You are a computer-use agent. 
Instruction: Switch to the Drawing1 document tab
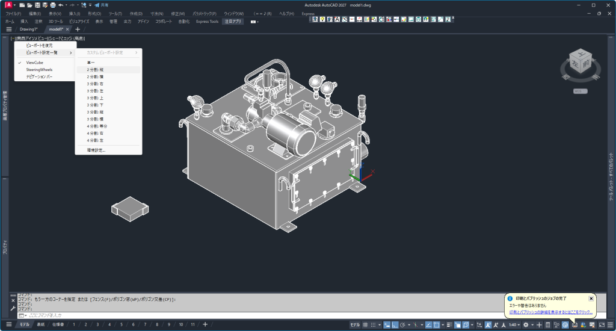(x=28, y=29)
